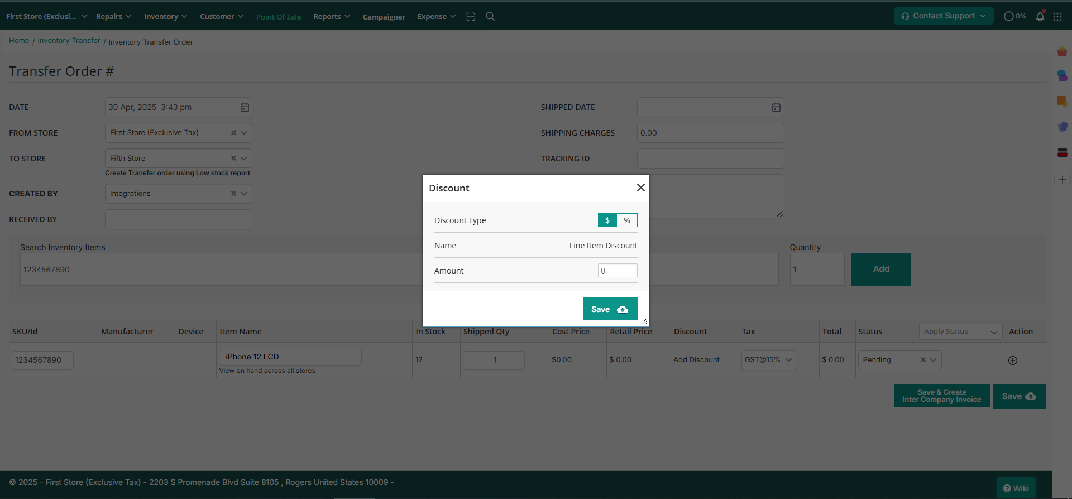This screenshot has width=1072, height=499.
Task: Open the SHIPPED DATE calendar icon
Action: [776, 107]
